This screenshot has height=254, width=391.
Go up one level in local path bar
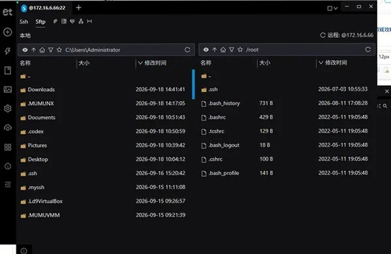[x=34, y=50]
